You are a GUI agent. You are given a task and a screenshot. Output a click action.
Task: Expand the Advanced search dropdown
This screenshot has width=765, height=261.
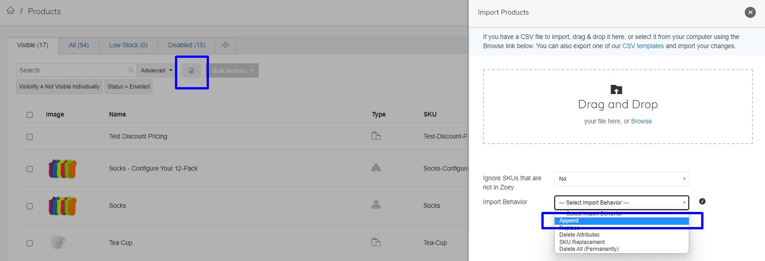(156, 70)
